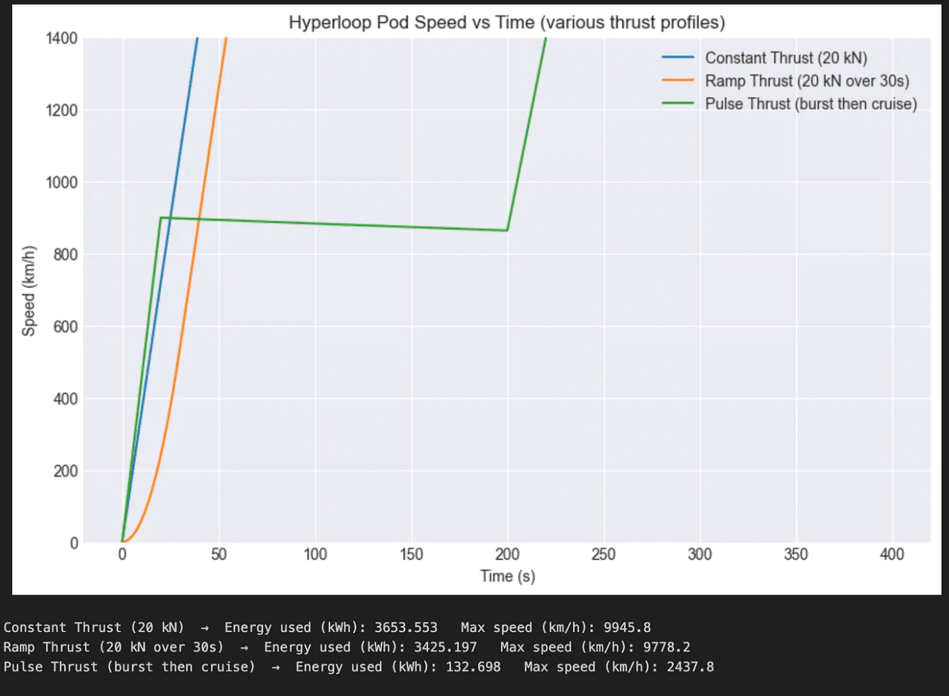Screen dimensions: 949x696
Task: Select the Time (s) axis label
Action: (507, 576)
